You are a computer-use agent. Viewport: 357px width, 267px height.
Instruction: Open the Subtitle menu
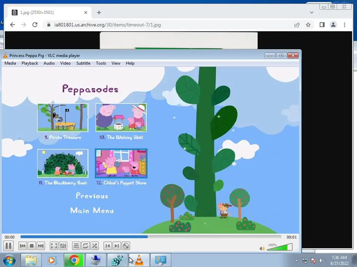[x=83, y=63]
